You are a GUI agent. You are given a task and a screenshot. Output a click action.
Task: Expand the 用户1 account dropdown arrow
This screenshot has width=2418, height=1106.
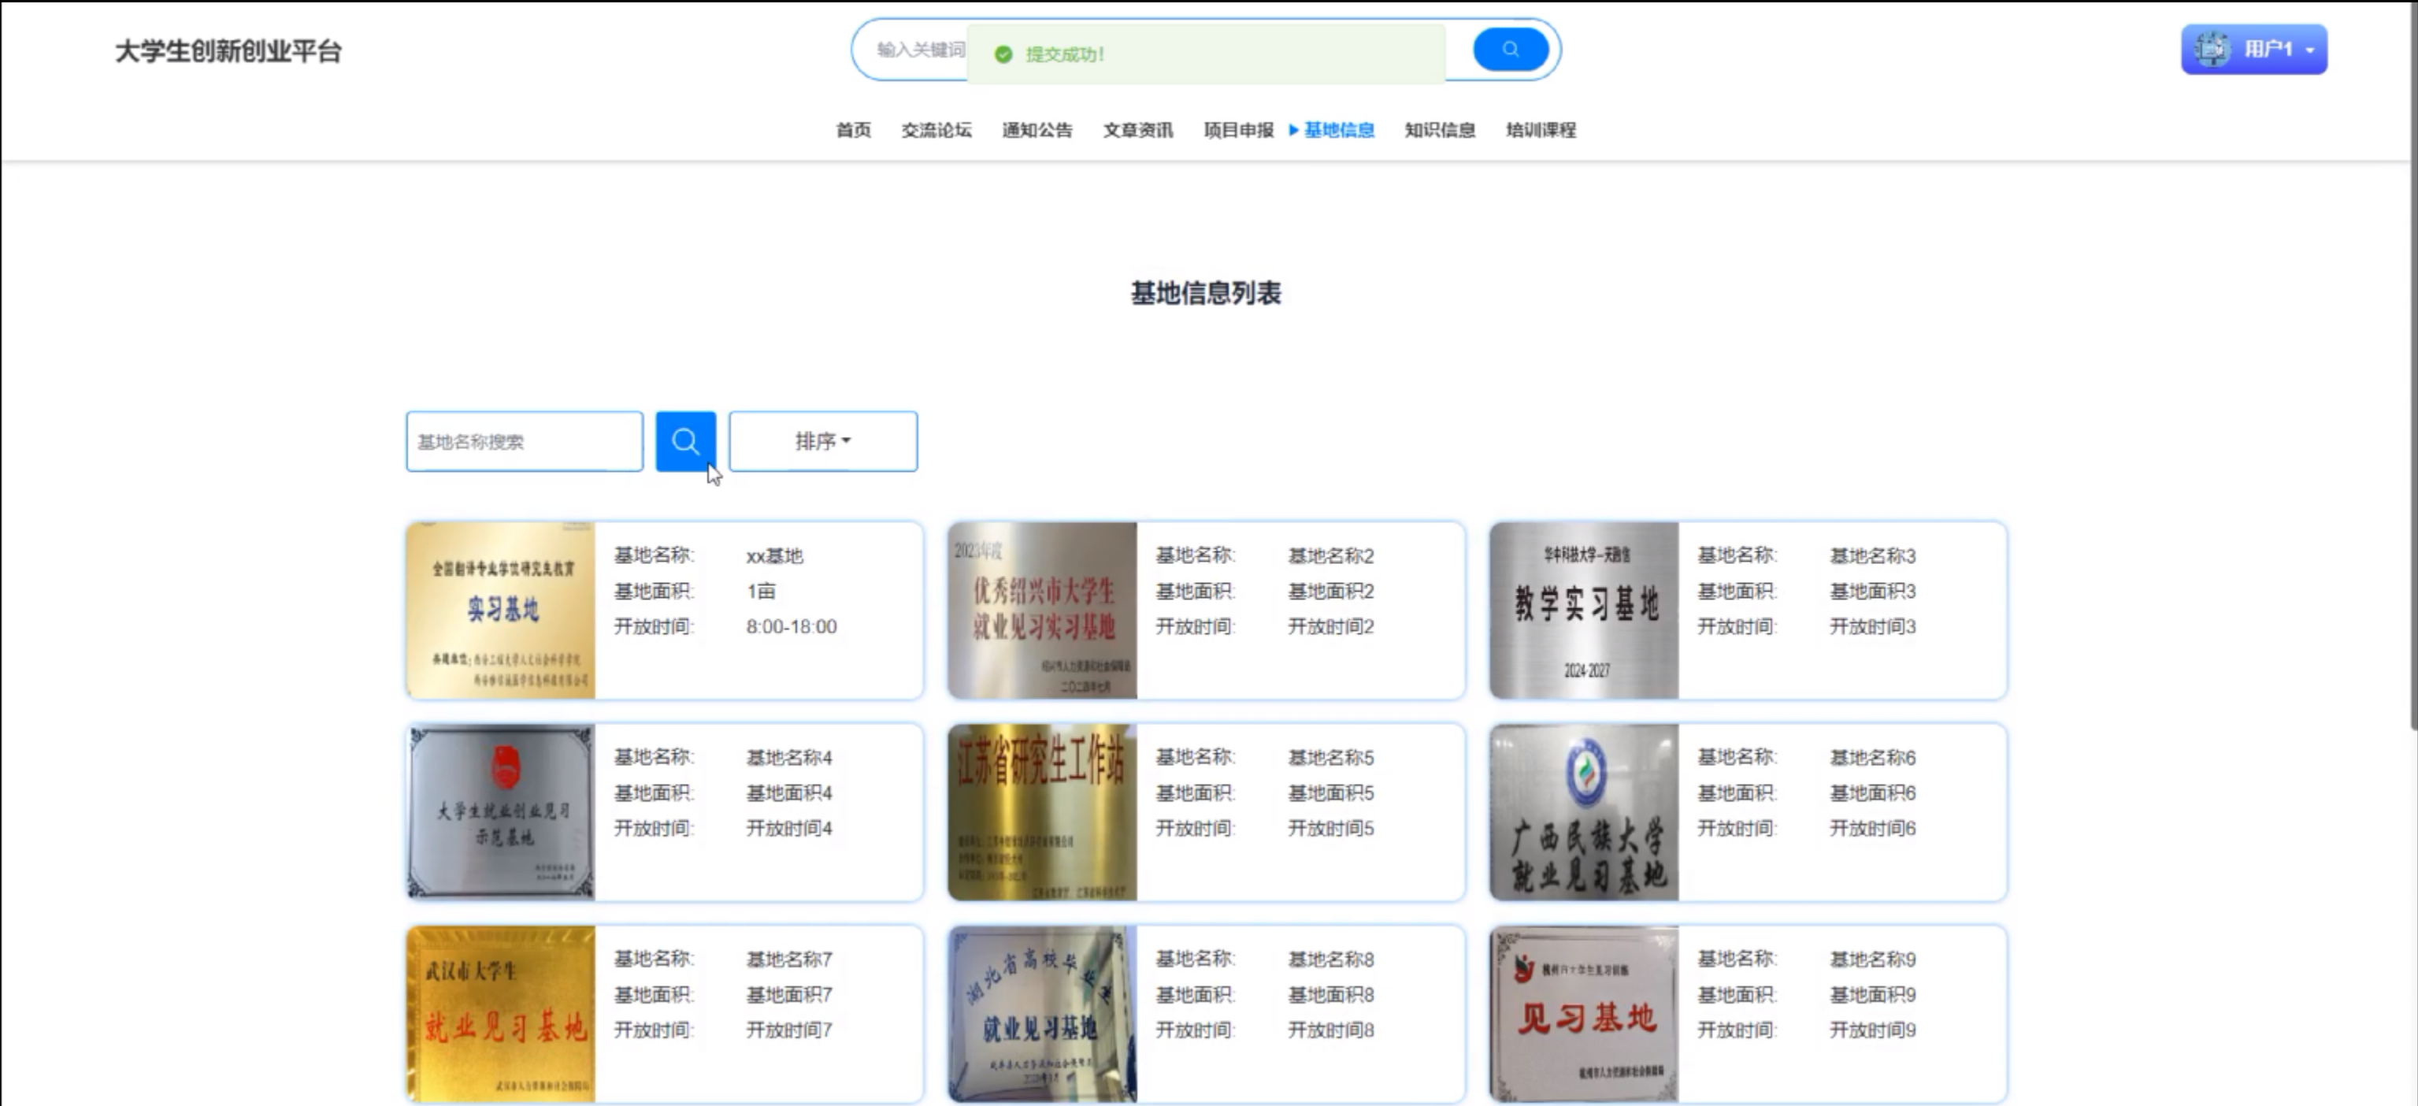[2310, 50]
